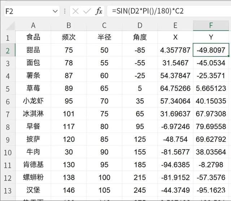Image resolution: width=231 pixels, height=201 pixels.
Task: Select active cell showing -49.8097
Action: click(x=211, y=50)
